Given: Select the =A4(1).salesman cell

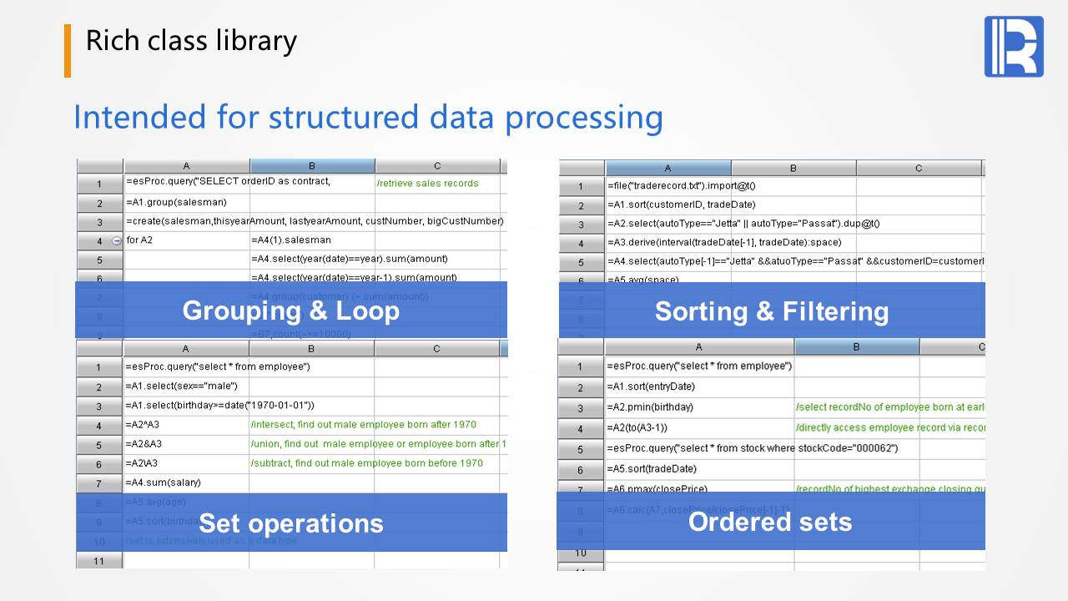Looking at the screenshot, I should coord(312,240).
